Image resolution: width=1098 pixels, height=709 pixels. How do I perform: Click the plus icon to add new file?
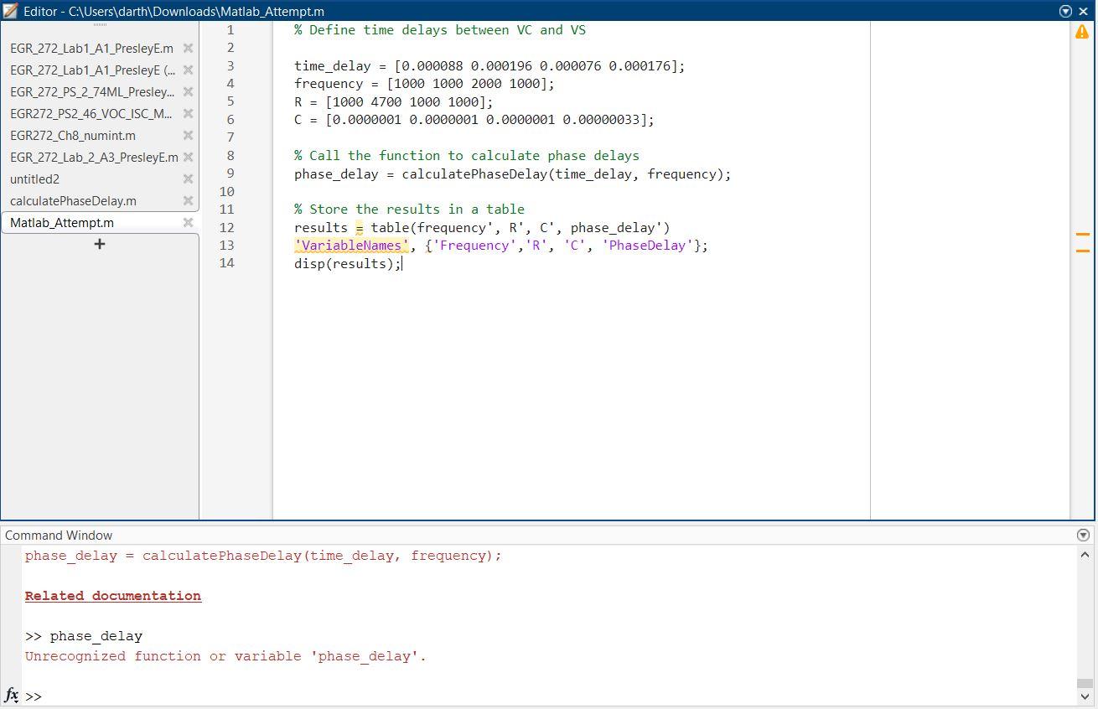point(99,244)
